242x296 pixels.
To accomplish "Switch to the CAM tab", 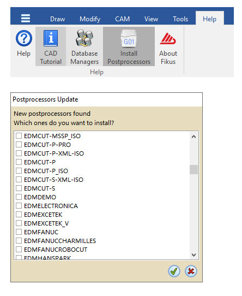I will coord(122,19).
